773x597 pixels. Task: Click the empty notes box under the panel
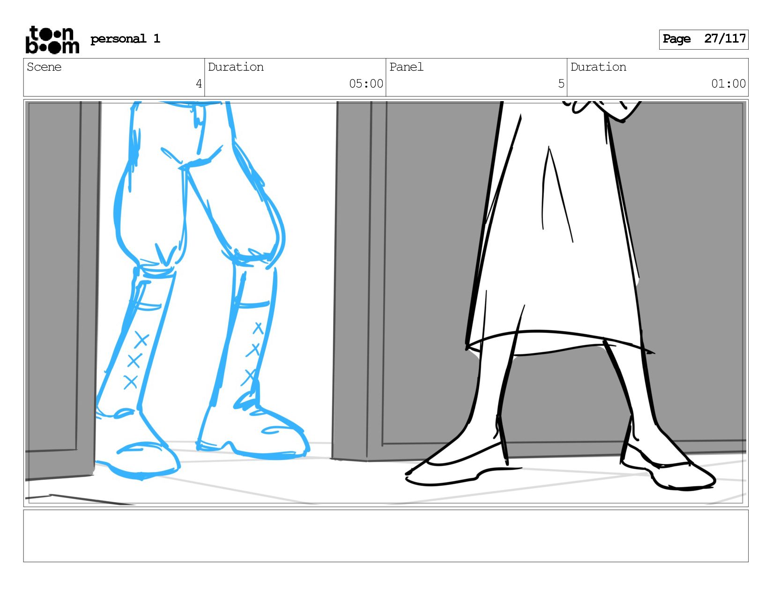(386, 536)
